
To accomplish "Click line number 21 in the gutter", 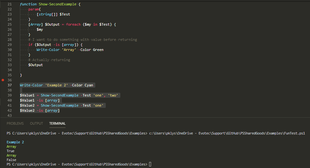I will pyautogui.click(x=9, y=4).
